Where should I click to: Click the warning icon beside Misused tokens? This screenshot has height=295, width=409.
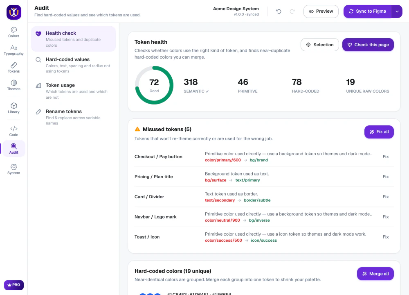137,129
